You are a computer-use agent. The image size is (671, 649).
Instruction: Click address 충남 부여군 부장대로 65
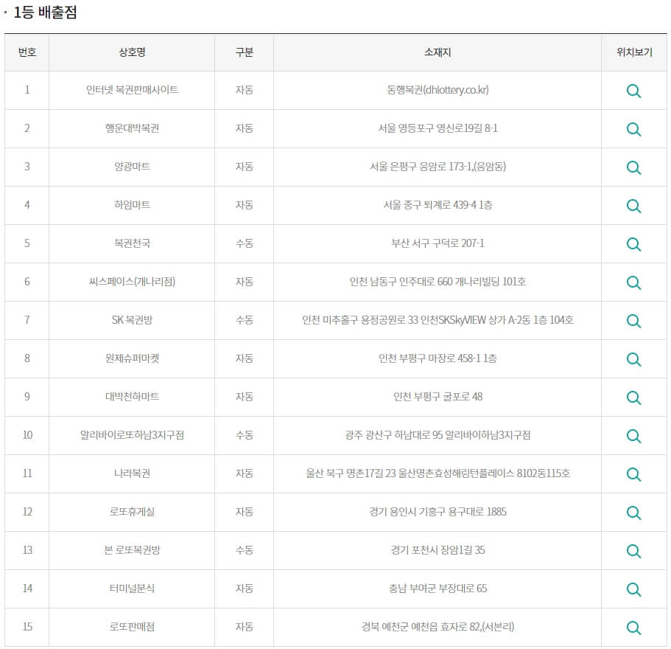[438, 589]
